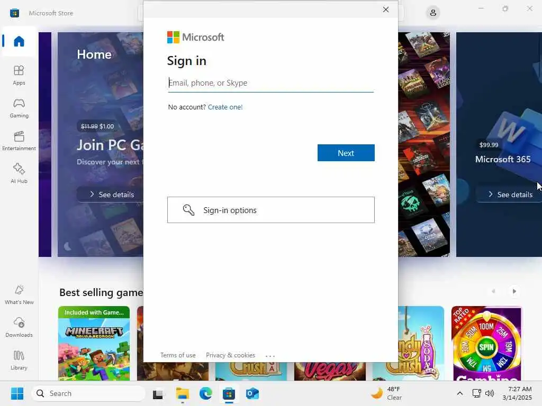See details for Microsoft 365

pos(510,195)
